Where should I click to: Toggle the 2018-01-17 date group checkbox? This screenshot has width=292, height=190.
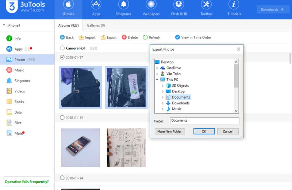click(62, 58)
